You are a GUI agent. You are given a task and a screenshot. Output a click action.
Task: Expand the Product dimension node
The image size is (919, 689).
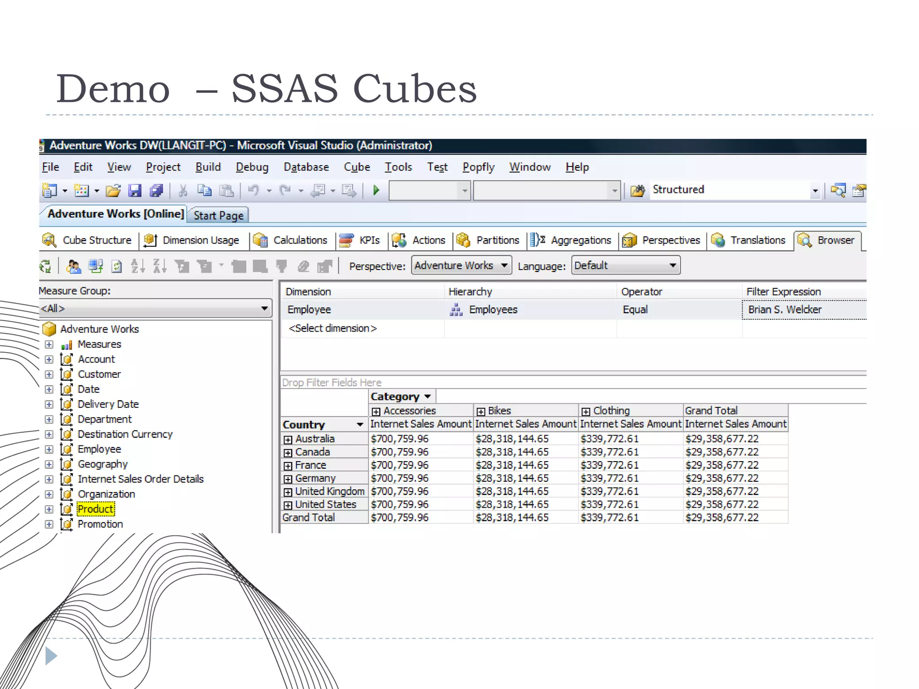[x=49, y=510]
